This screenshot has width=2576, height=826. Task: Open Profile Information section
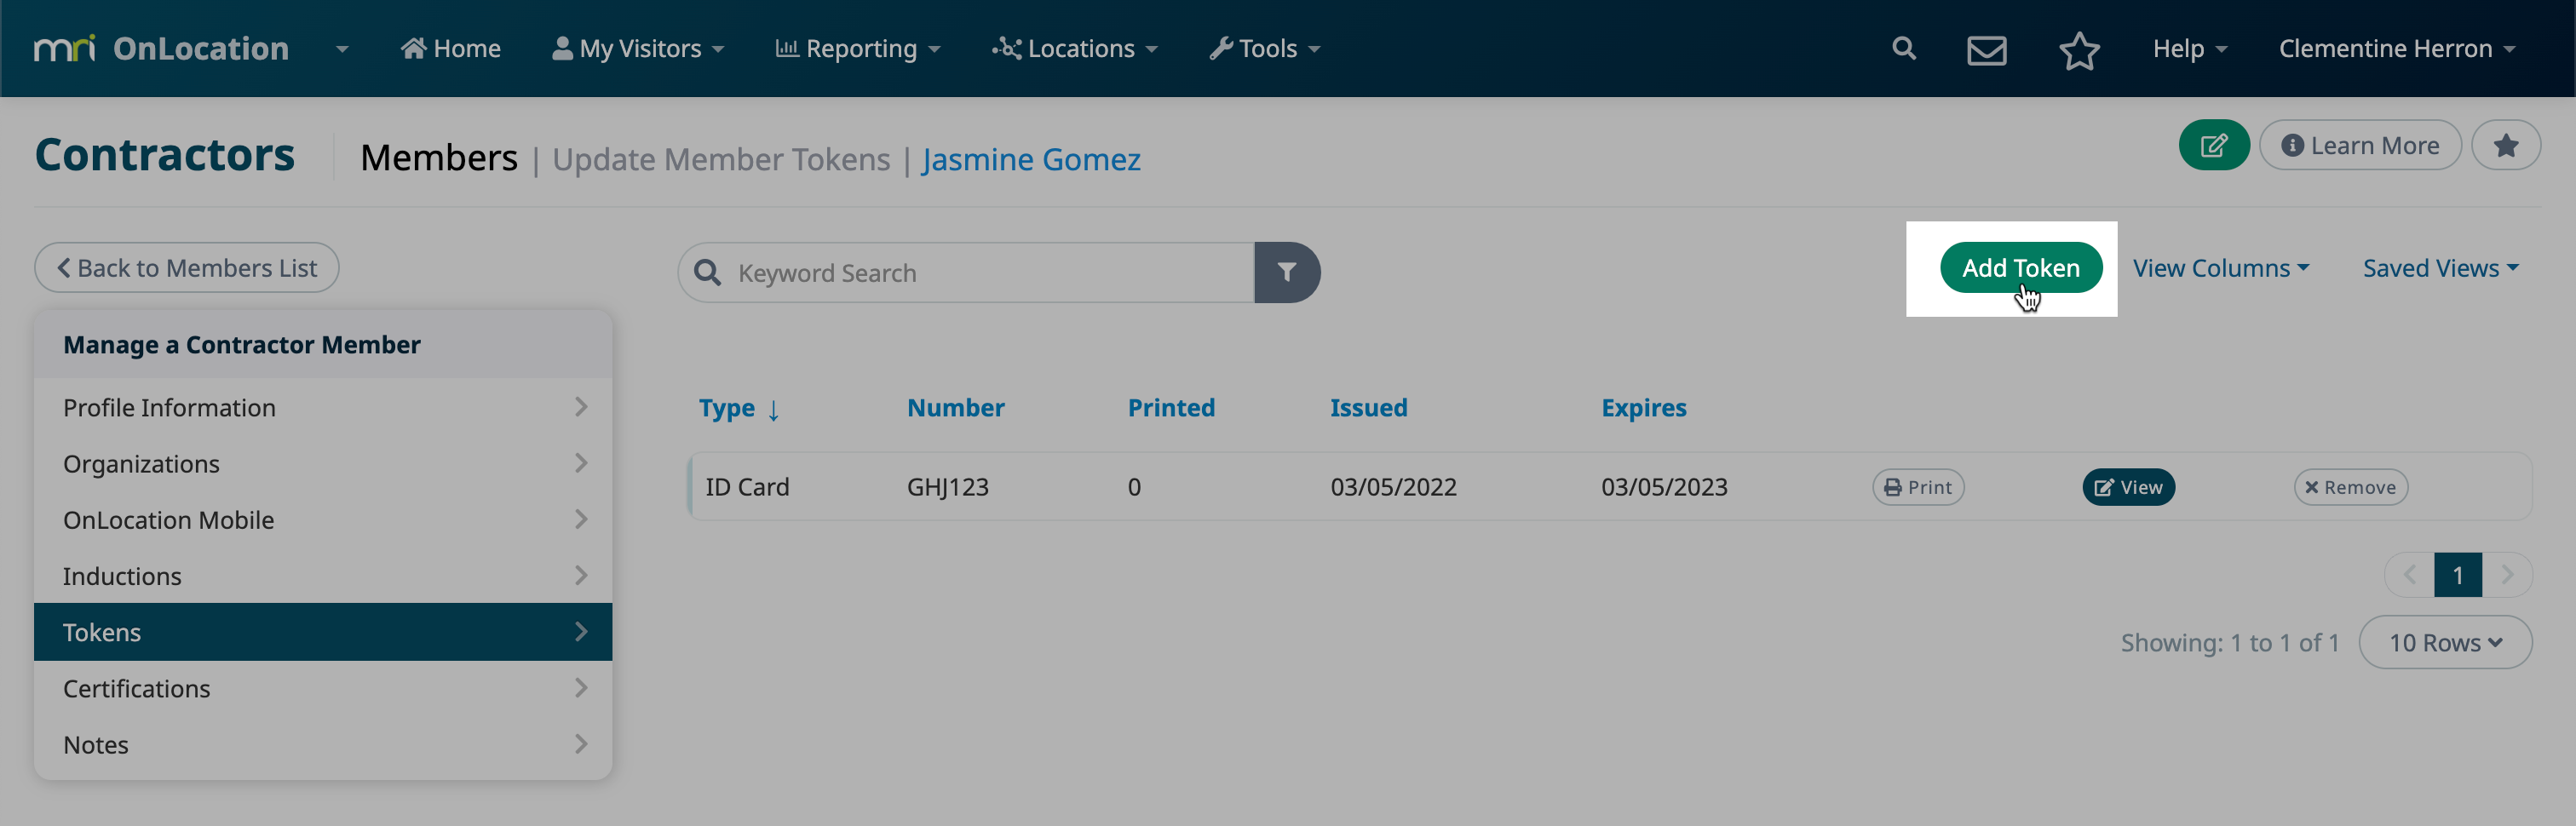click(323, 407)
